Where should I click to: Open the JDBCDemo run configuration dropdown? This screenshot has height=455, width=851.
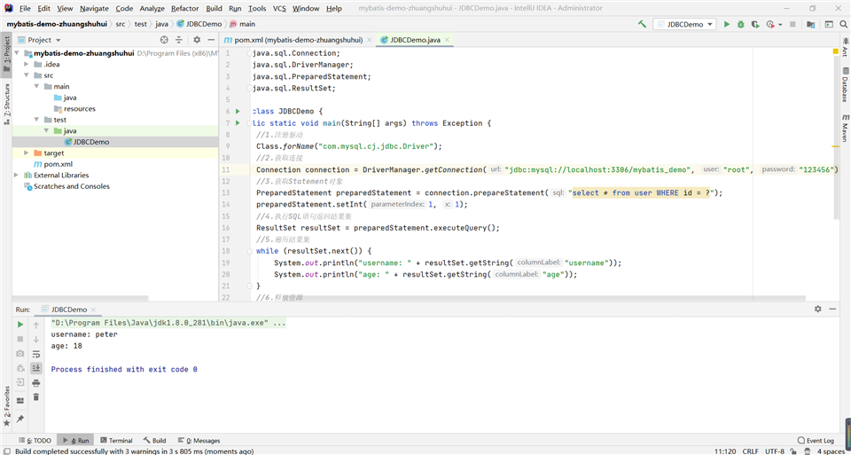684,24
